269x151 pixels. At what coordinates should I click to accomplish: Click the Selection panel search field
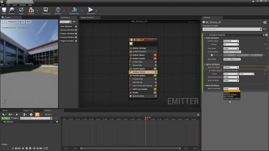tap(232, 29)
